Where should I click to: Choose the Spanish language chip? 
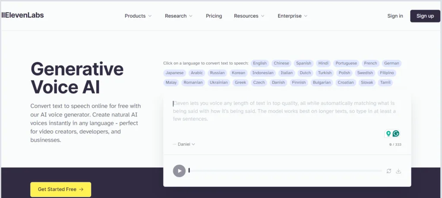(x=303, y=63)
